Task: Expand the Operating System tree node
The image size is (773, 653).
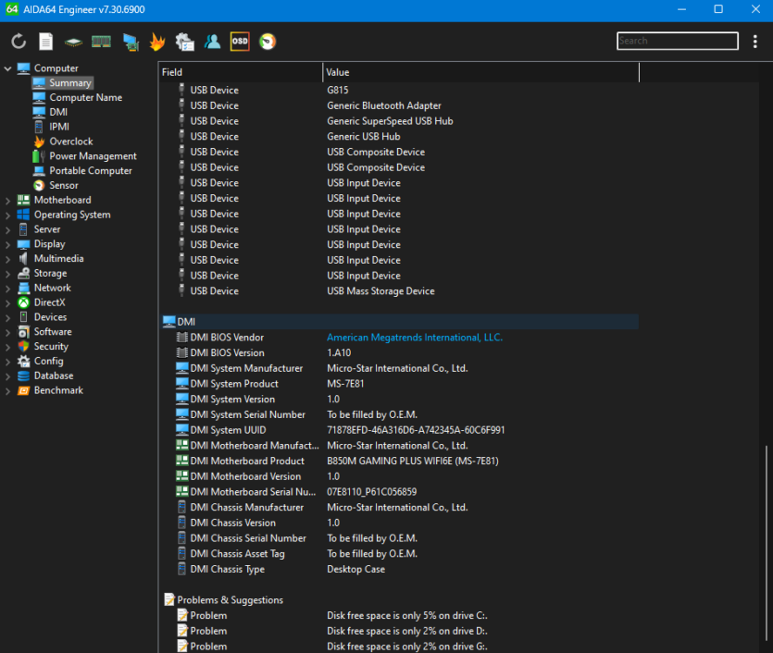Action: click(x=7, y=216)
